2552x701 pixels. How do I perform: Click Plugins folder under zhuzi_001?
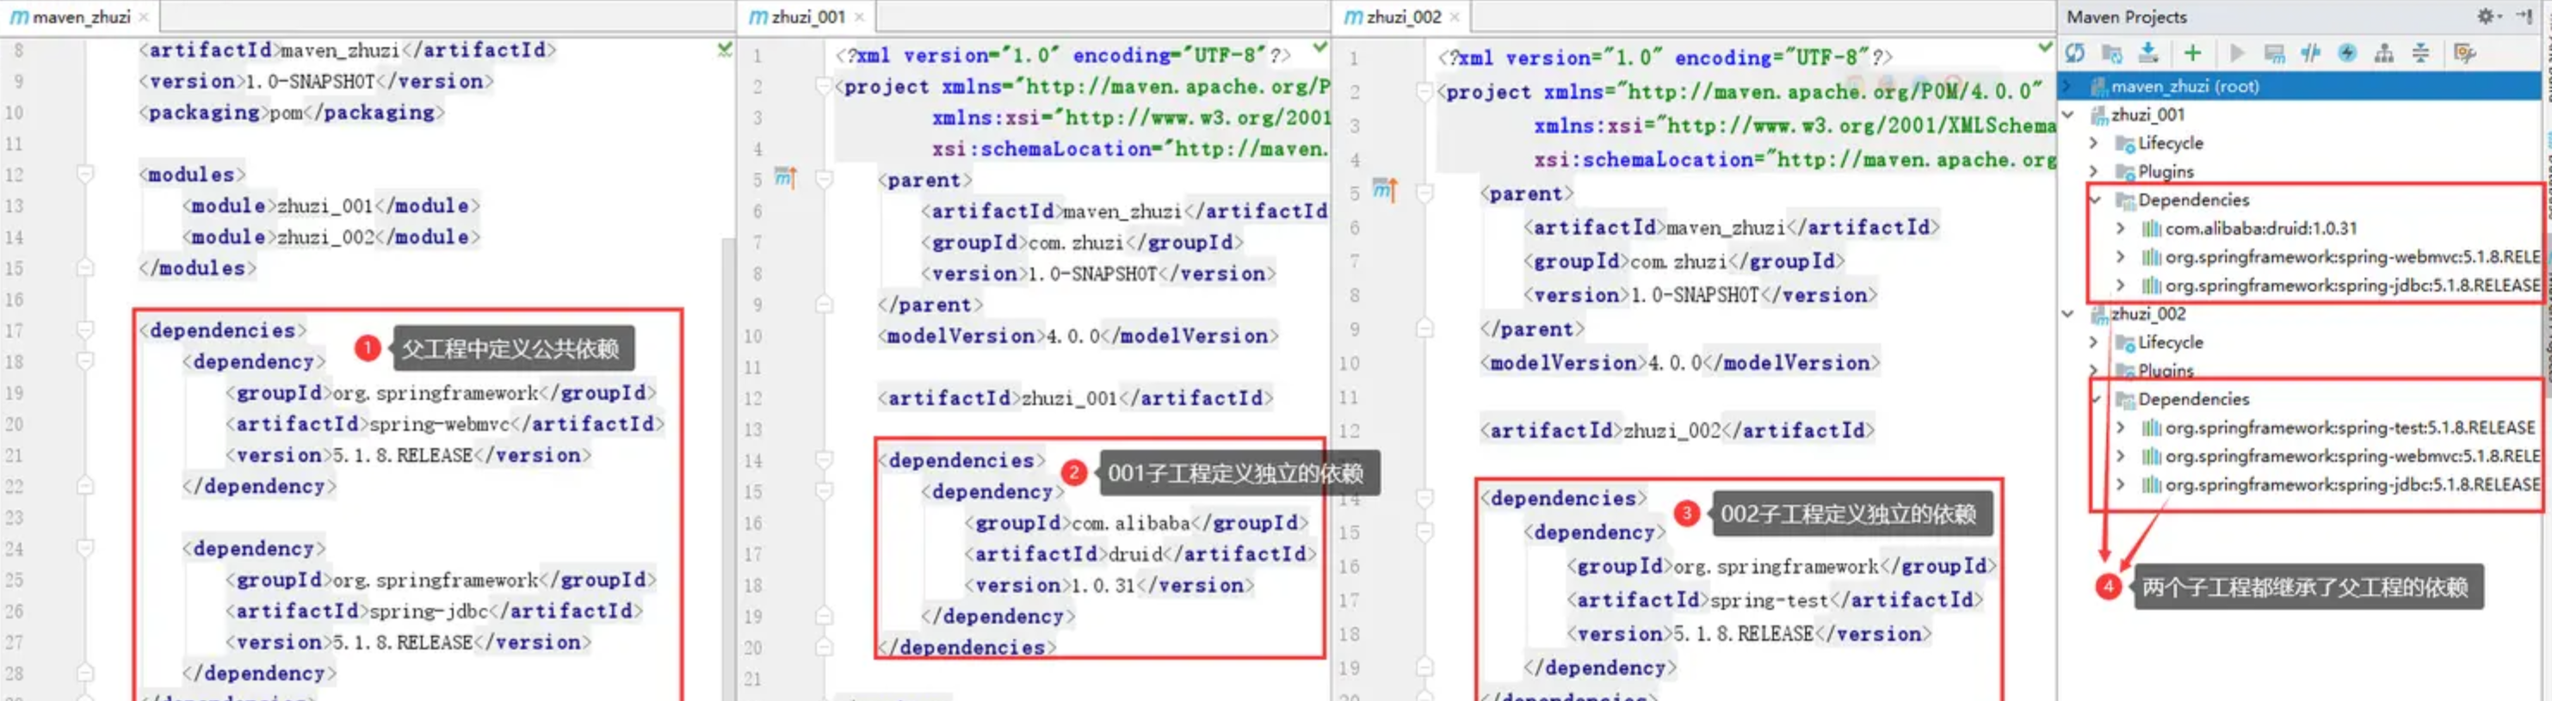coord(2153,172)
